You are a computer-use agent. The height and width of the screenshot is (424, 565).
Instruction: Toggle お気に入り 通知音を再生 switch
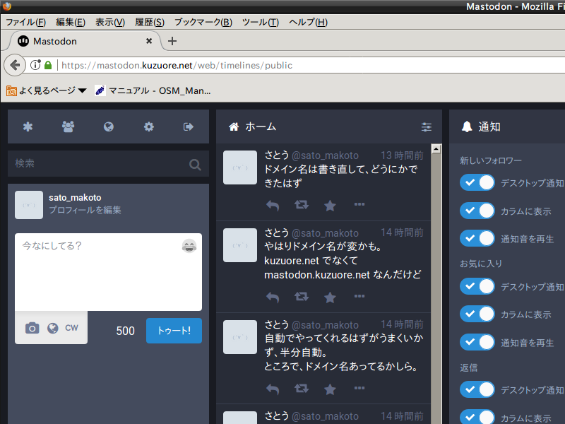click(x=477, y=342)
